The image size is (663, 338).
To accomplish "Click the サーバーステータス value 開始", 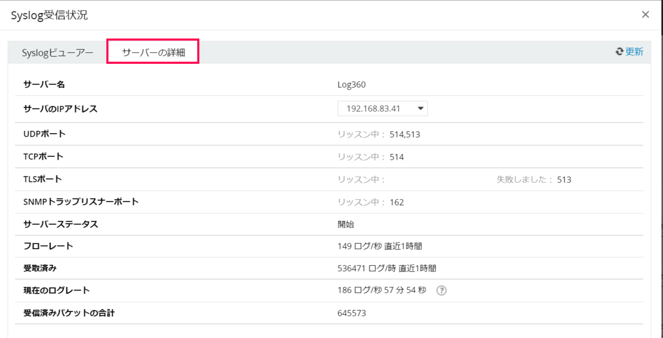I will [346, 224].
